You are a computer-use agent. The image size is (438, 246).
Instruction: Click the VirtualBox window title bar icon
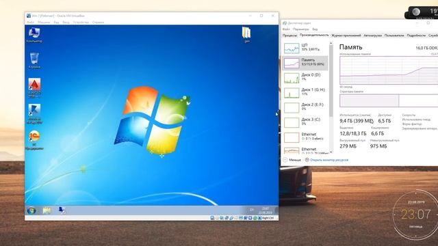click(x=29, y=16)
